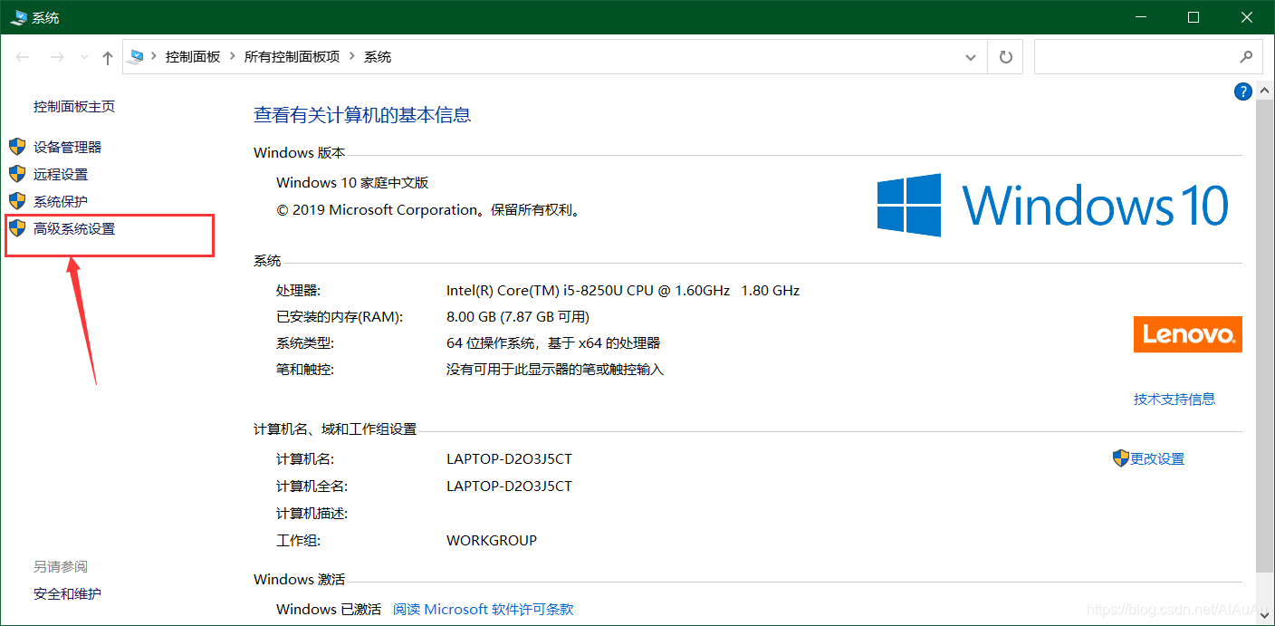The image size is (1275, 626).
Task: Open 远程设置 in the left pane
Action: click(x=61, y=174)
